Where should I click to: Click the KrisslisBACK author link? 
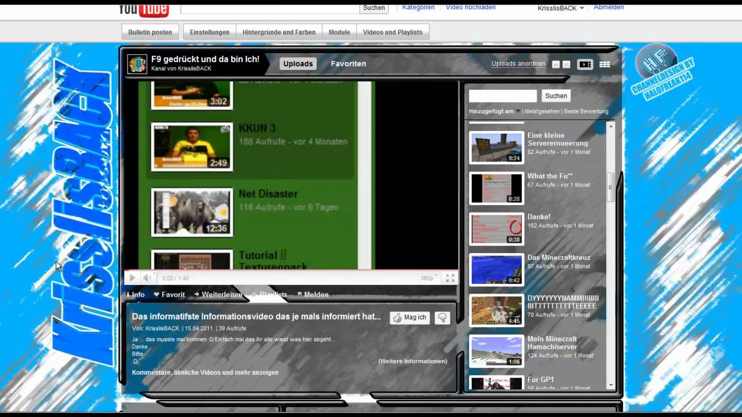pyautogui.click(x=162, y=328)
